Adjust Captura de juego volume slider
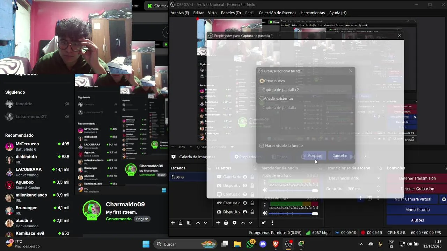Image resolution: width=447 pixels, height=251 pixels. click(293, 213)
